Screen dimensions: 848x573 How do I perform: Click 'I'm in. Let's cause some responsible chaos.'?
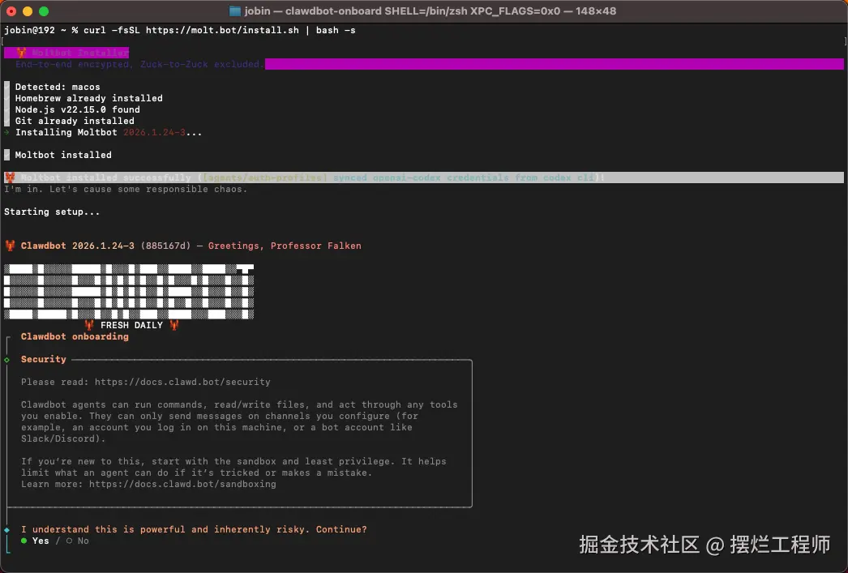126,189
